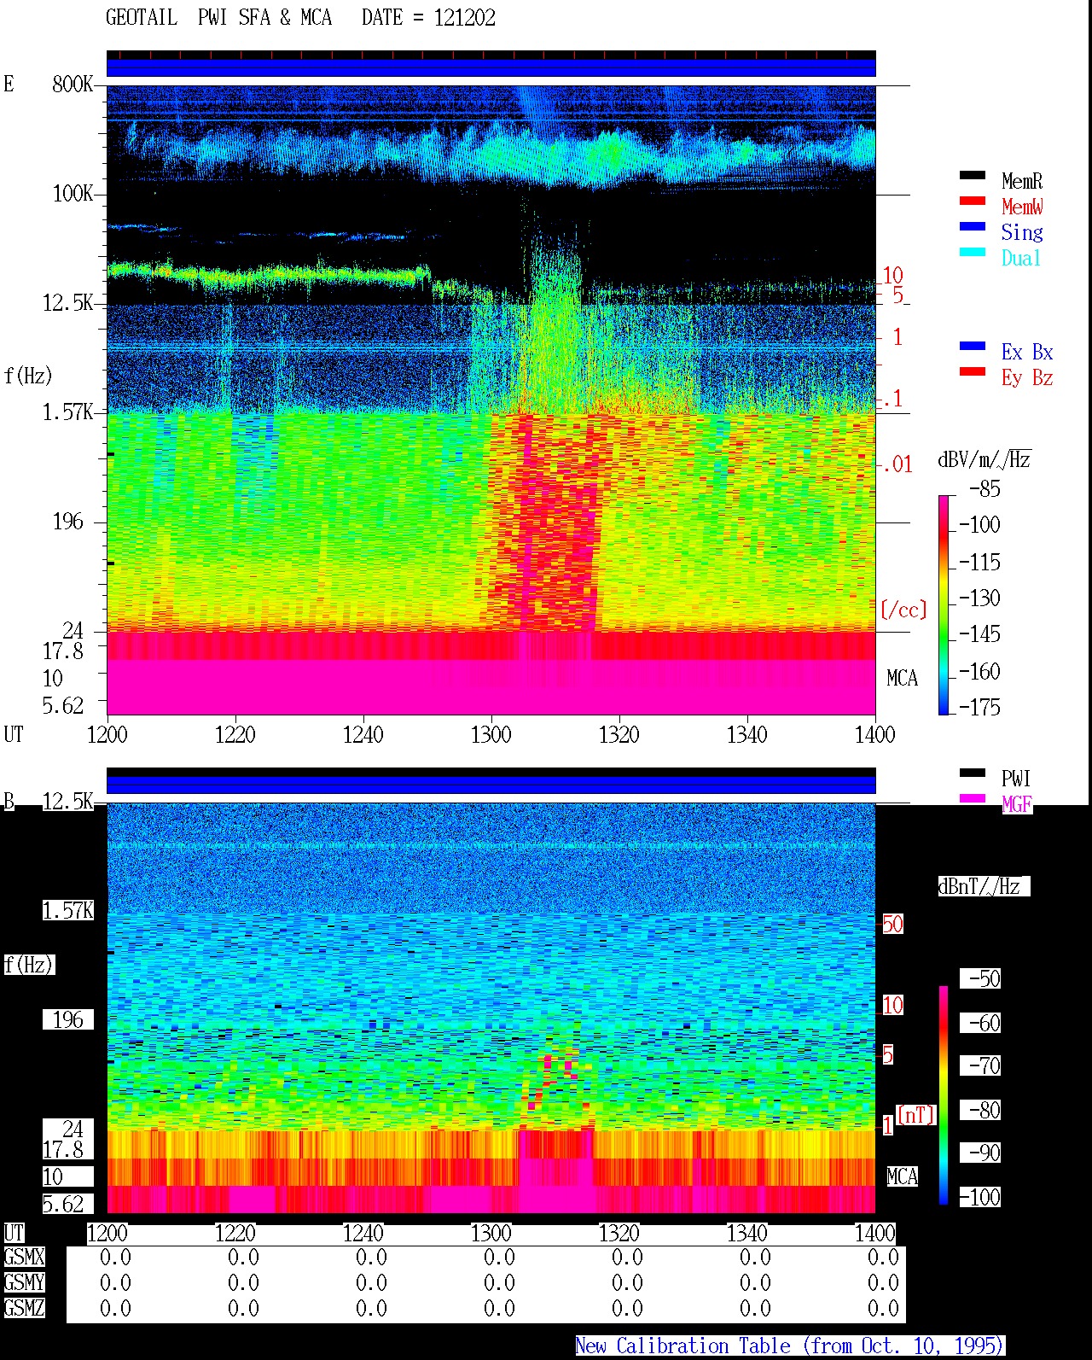Click the dBV/m/√Hz unit label
The height and width of the screenshot is (1360, 1092).
pos(985,459)
